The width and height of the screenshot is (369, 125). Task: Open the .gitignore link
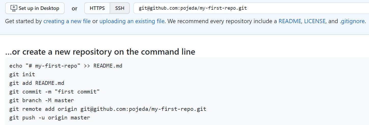[x=352, y=21]
